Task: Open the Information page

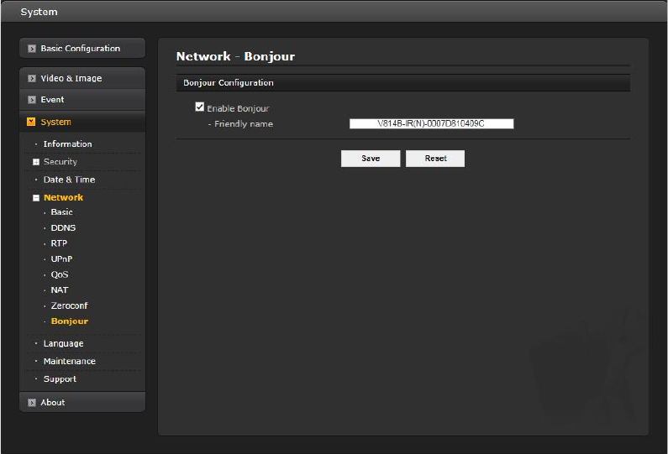Action: (68, 144)
